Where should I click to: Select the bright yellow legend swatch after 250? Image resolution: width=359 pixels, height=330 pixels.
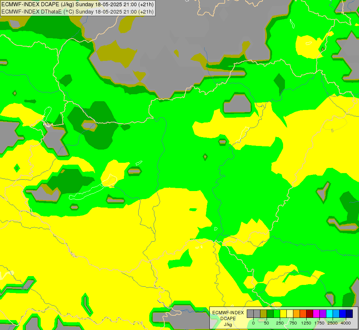pyautogui.click(x=283, y=313)
